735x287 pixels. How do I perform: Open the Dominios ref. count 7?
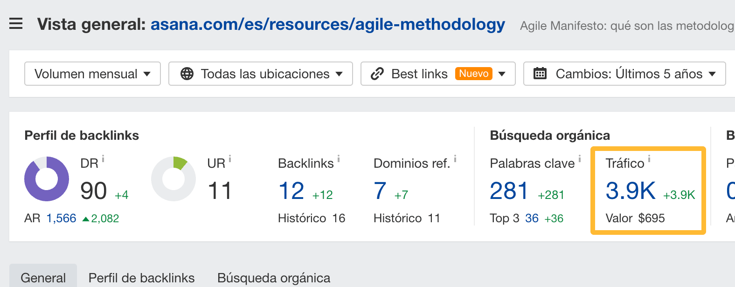380,191
